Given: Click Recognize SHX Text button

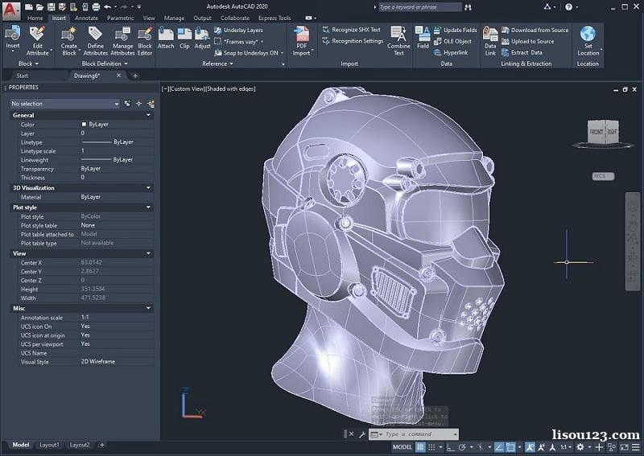Looking at the screenshot, I should point(352,30).
